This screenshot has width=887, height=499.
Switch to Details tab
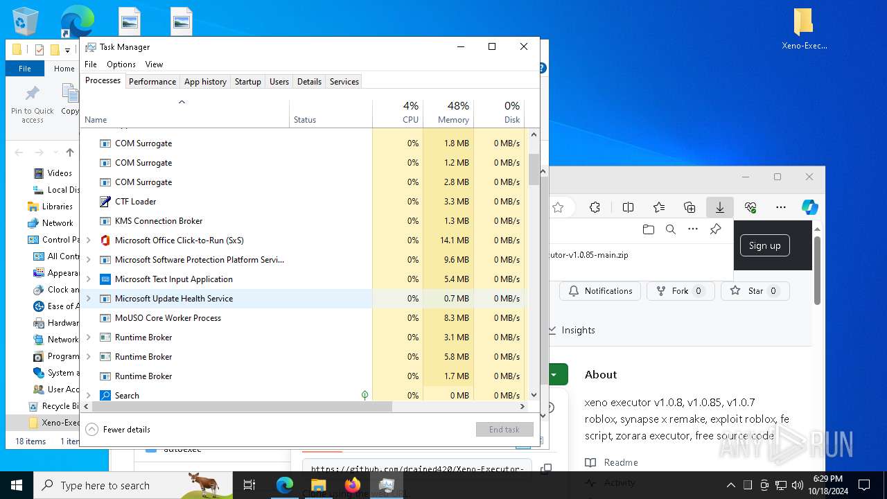click(309, 82)
